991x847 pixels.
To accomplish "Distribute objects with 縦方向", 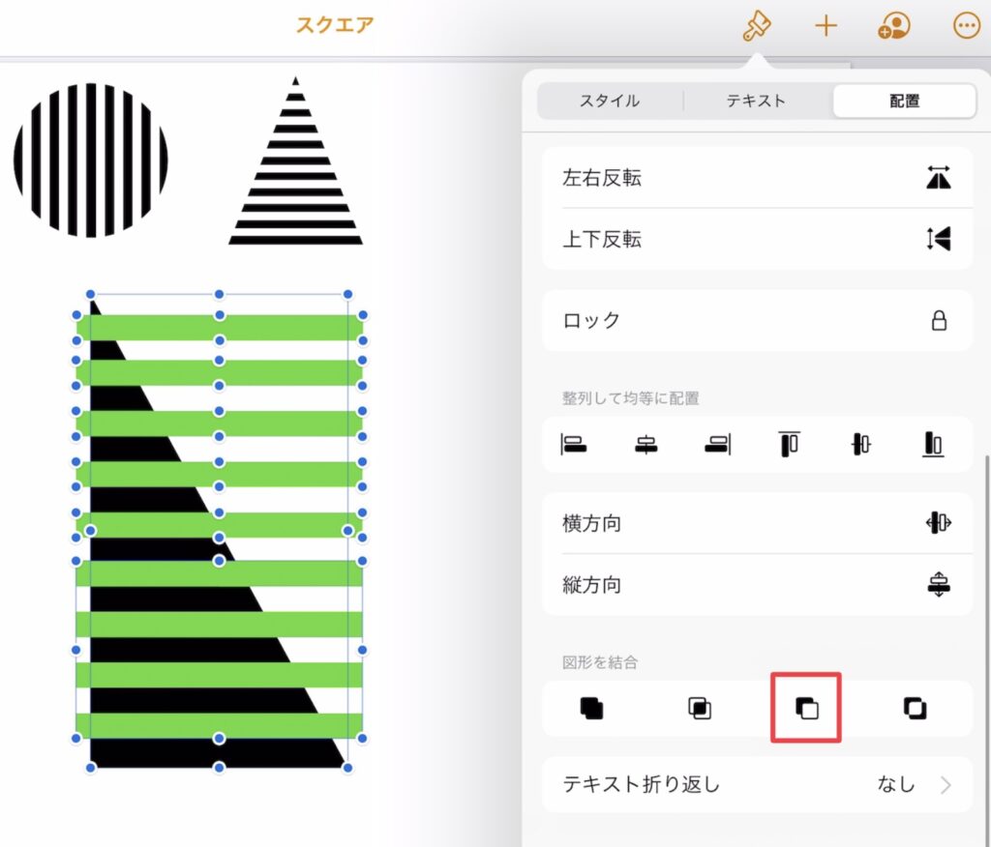I will pos(757,585).
